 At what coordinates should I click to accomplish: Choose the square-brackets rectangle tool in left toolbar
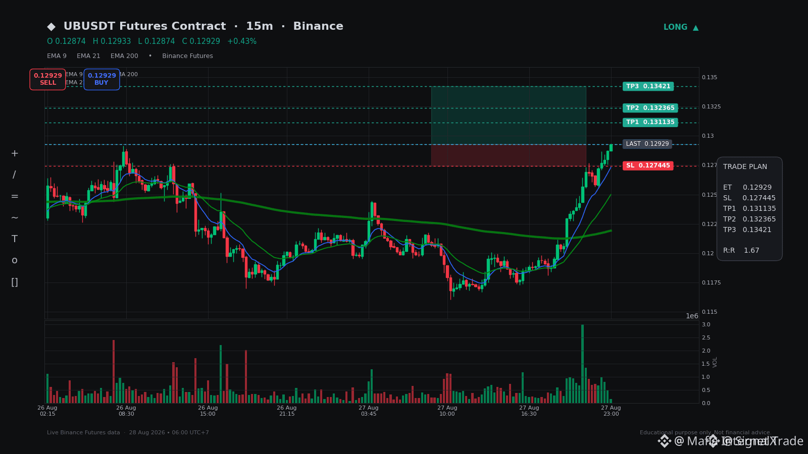15,282
